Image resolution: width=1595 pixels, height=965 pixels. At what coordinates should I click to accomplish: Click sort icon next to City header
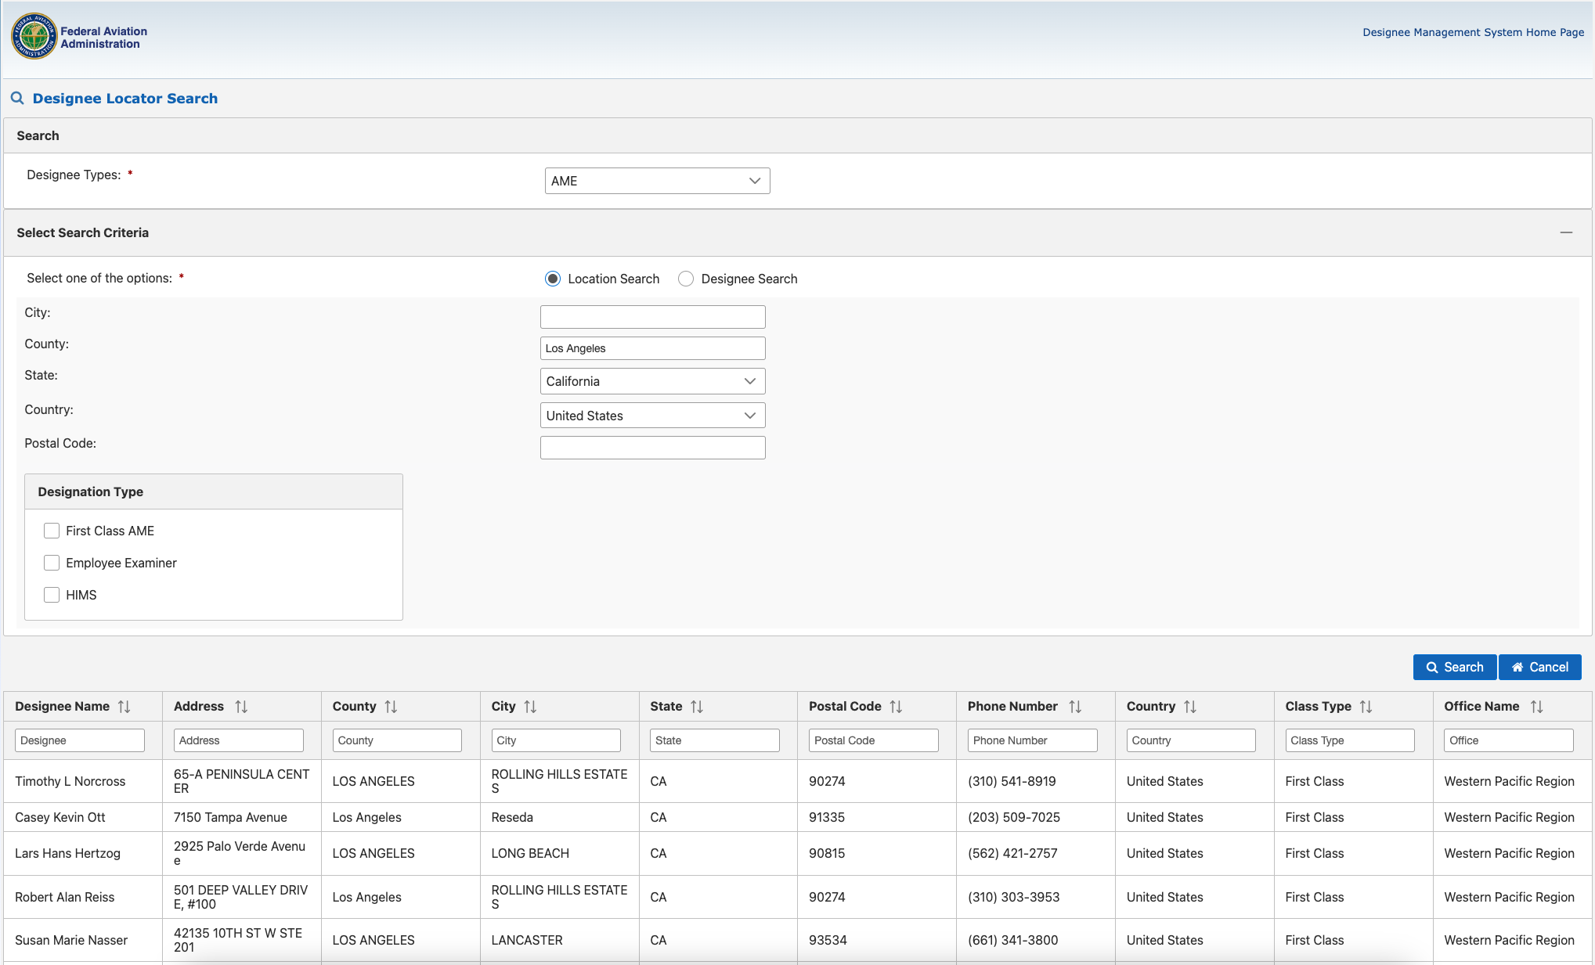[x=530, y=707]
